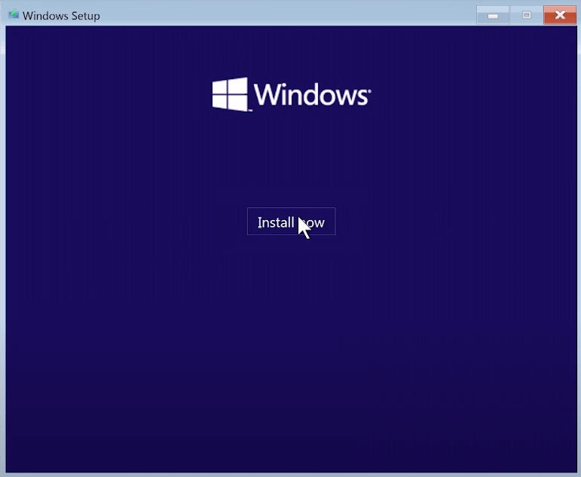This screenshot has height=477, width=581.
Task: Click the Install now button
Action: coord(291,222)
